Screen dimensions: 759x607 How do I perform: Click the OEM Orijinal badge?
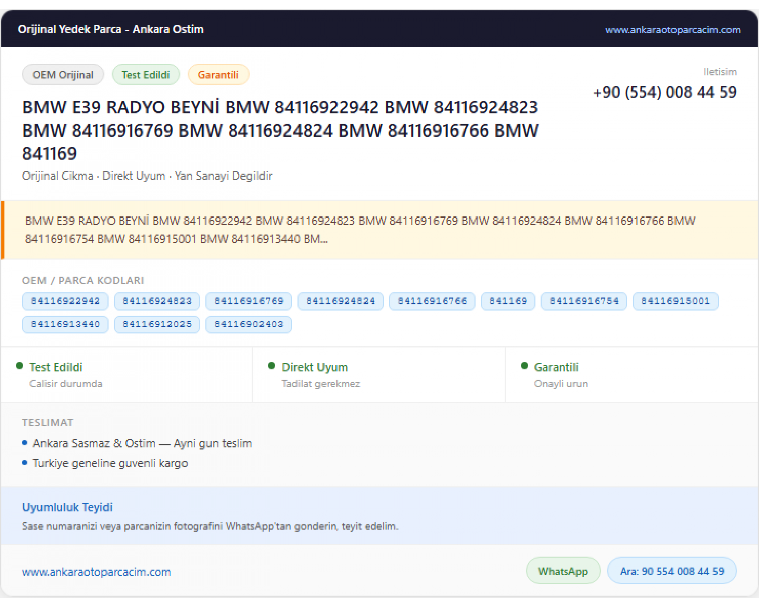click(x=63, y=75)
